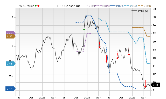
Task: Click the '2025' x-axis label
Action: pyautogui.click(x=132, y=97)
